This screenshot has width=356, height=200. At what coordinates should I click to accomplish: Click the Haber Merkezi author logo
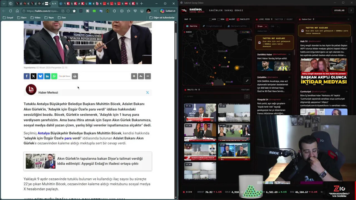[31, 89]
